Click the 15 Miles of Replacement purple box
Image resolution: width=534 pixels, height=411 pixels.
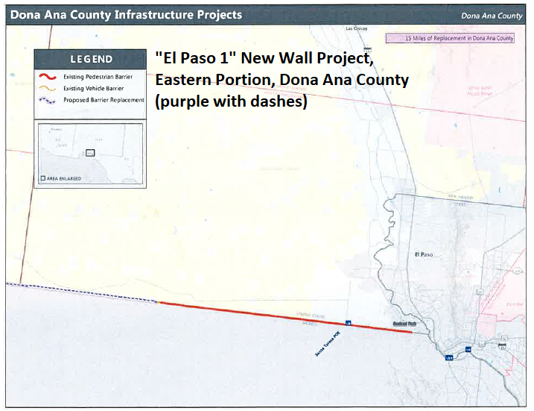coord(450,38)
